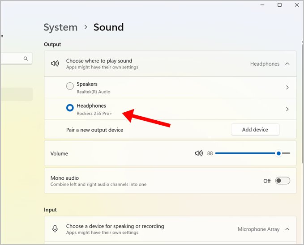Maximize the Settings window
This screenshot has width=304, height=245.
279,5
